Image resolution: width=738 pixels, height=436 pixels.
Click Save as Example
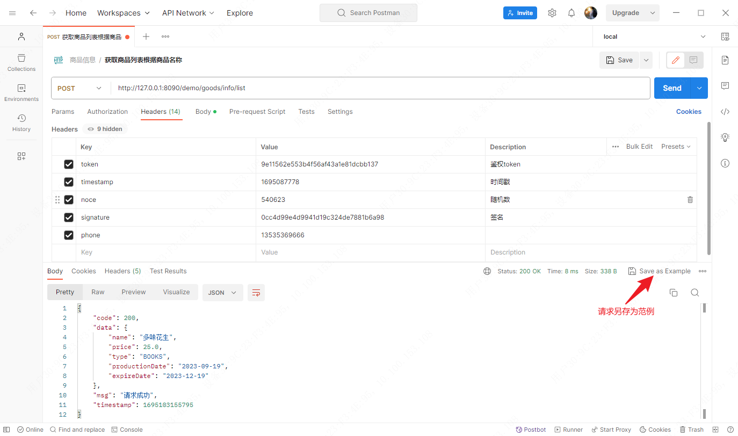click(660, 271)
